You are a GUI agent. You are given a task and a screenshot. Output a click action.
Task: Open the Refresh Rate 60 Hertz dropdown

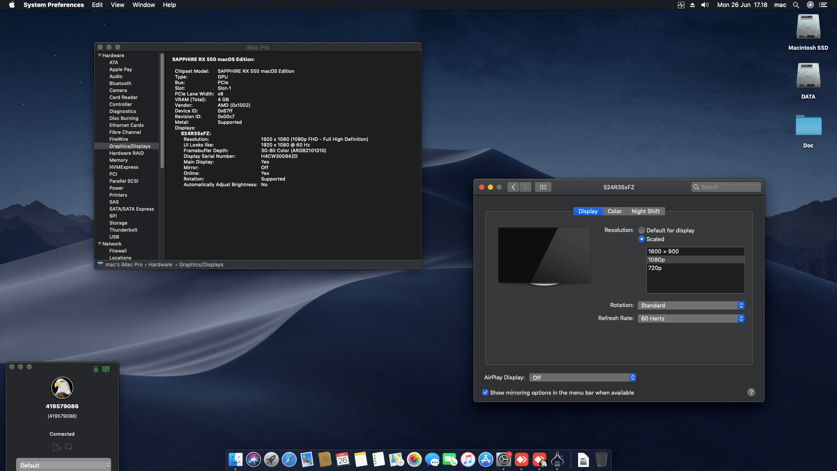(x=691, y=318)
